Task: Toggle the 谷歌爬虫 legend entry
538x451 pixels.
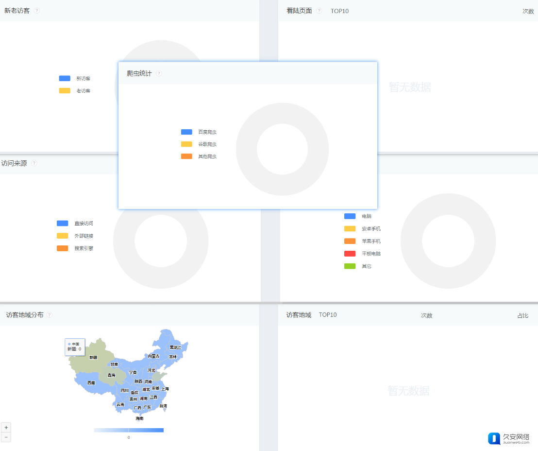Action: 199,144
